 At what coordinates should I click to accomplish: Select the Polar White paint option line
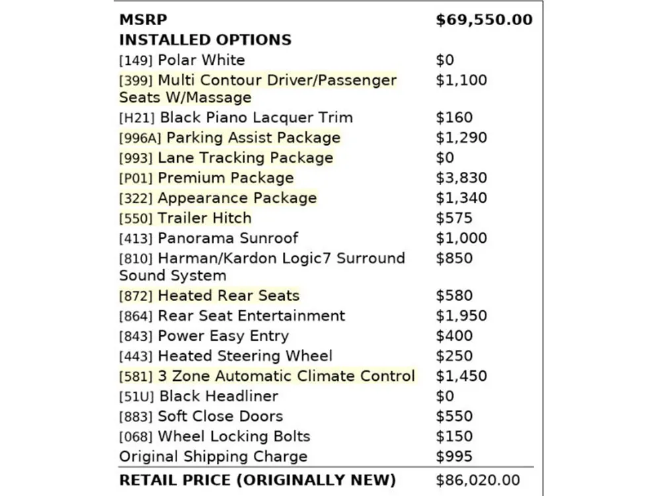tap(182, 60)
